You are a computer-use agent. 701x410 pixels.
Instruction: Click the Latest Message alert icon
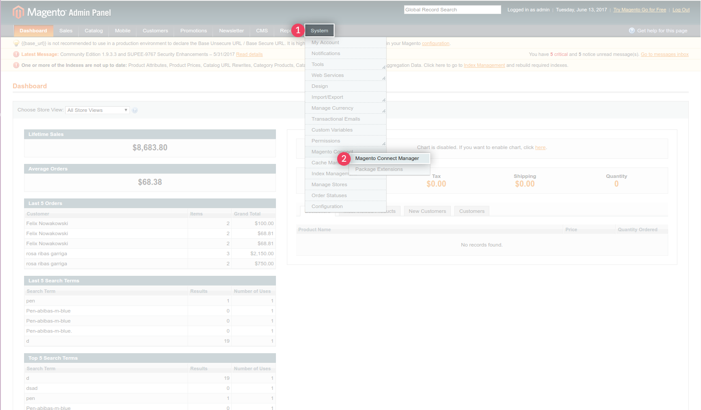16,54
